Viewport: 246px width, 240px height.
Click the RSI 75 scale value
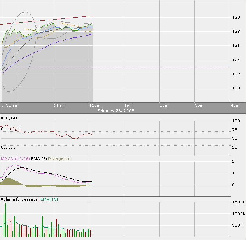pyautogui.click(x=235, y=130)
